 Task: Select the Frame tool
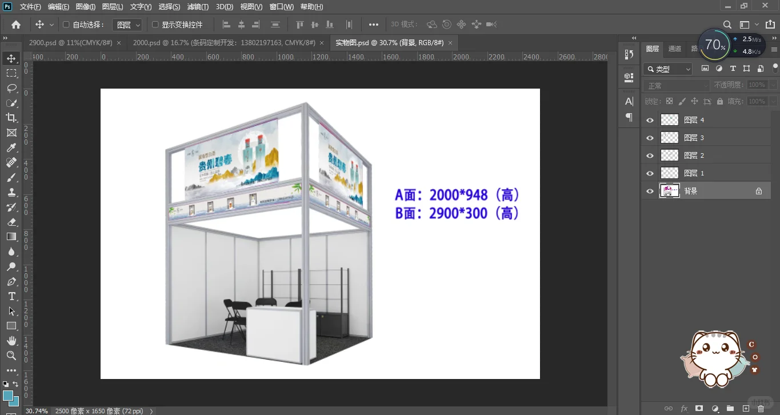tap(11, 133)
